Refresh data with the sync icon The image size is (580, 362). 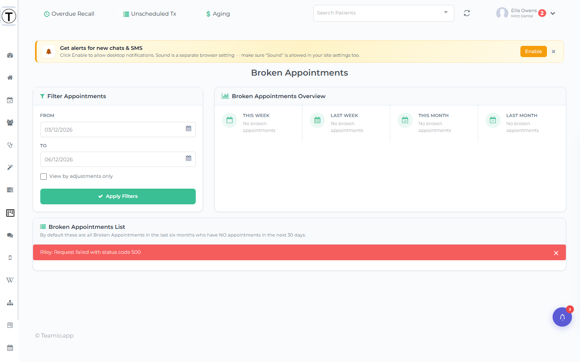tap(467, 13)
